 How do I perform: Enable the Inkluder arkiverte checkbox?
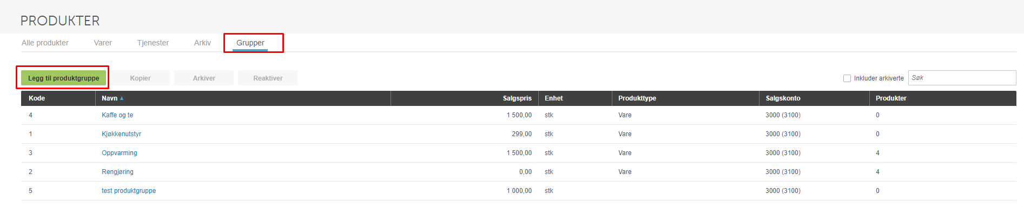(847, 78)
